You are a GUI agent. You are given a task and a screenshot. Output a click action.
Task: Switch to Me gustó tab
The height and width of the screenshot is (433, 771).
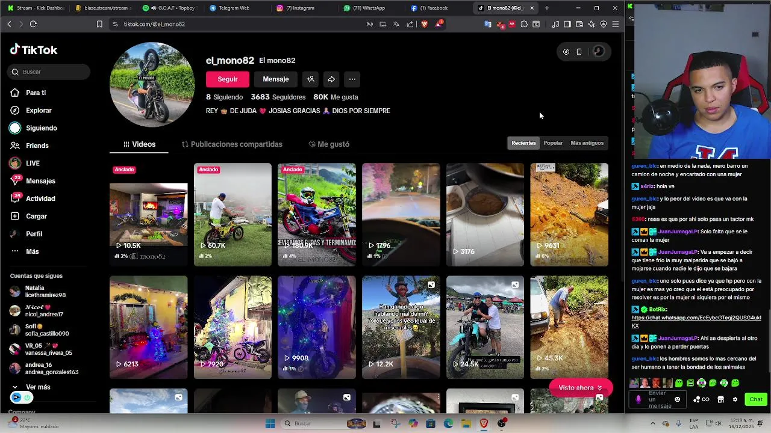pos(329,144)
